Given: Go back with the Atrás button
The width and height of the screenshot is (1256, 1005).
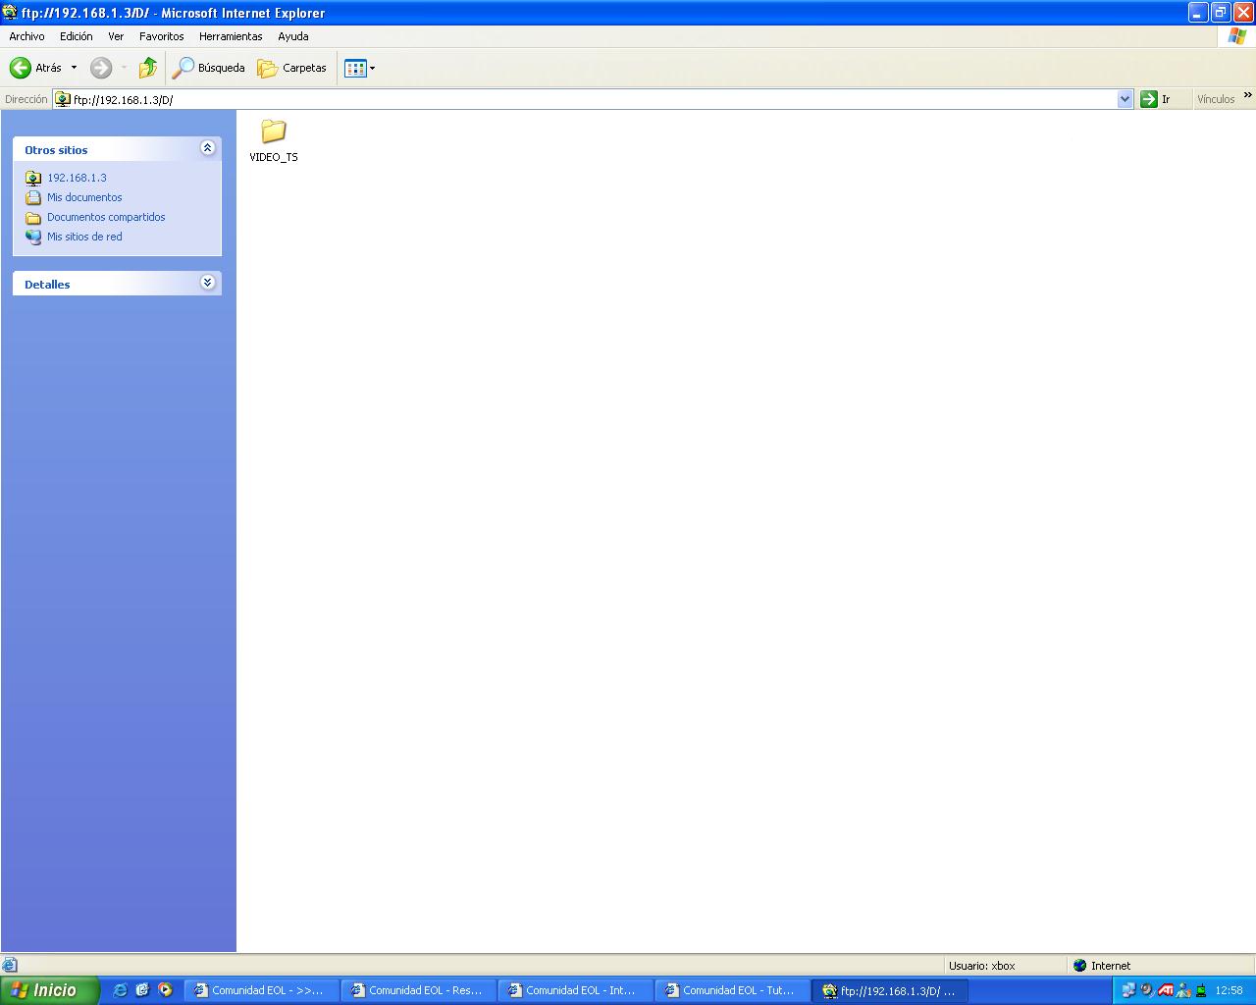Looking at the screenshot, I should [35, 68].
